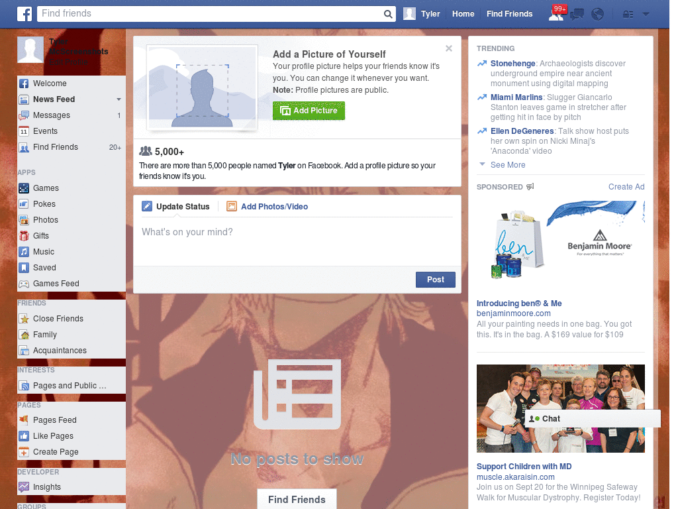Open Family list icon
Screen dimensions: 678x509
click(x=24, y=335)
